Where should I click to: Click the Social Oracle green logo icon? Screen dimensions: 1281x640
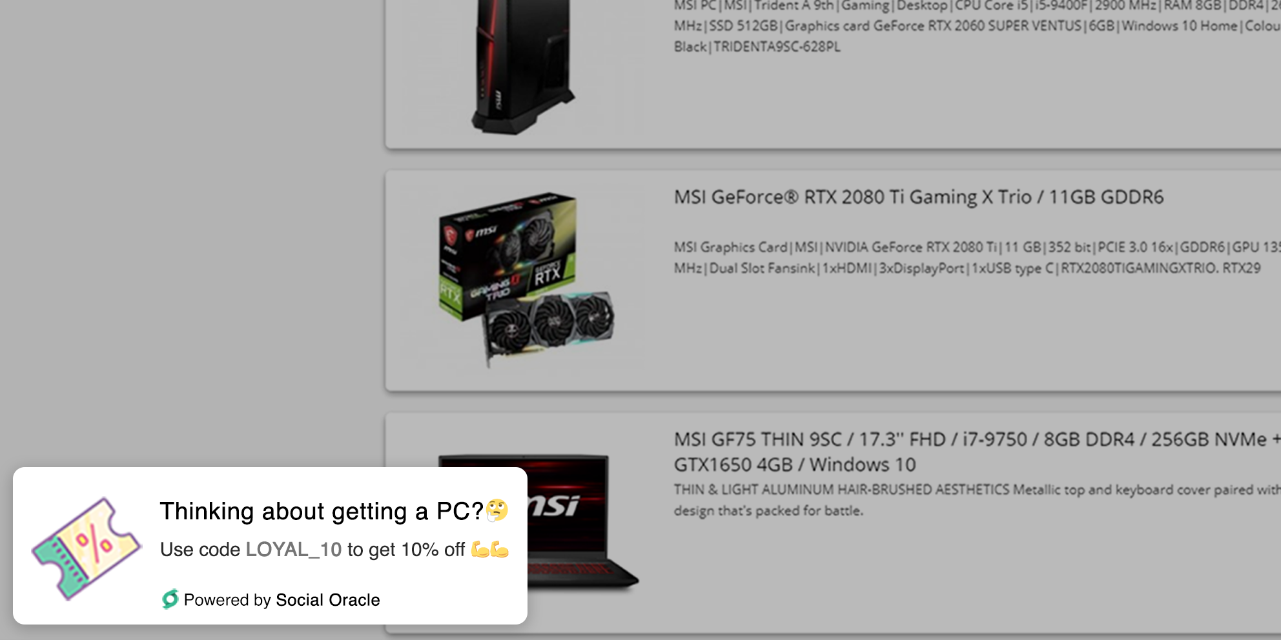pos(170,600)
